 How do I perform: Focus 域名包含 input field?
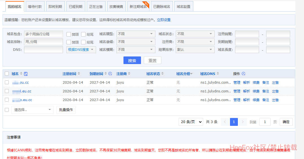[44, 34]
